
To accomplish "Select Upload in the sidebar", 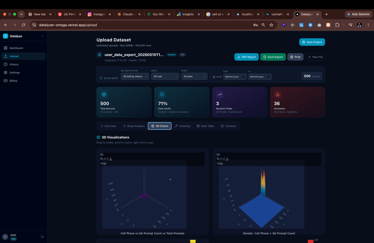I will (23, 56).
